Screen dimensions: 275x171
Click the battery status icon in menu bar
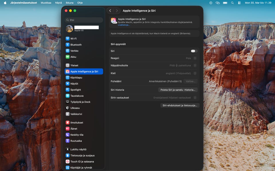pyautogui.click(x=225, y=3)
